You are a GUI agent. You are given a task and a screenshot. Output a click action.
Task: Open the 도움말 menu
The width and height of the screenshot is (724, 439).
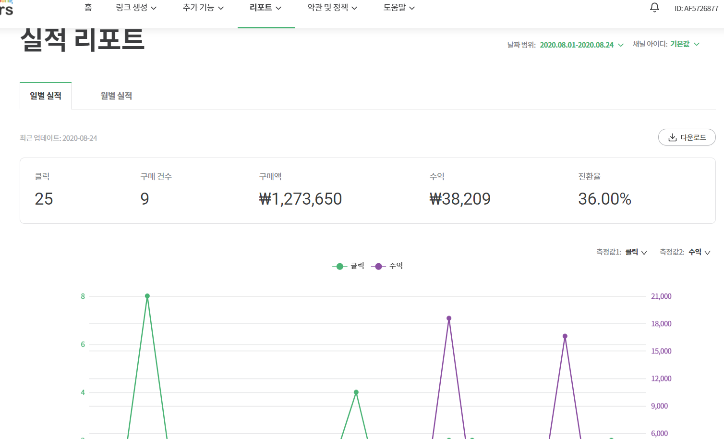coord(399,8)
